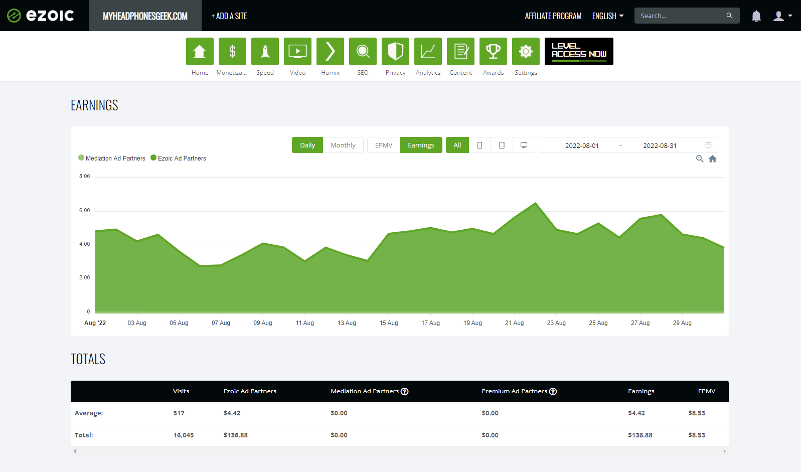Open the Monetization dollar icon
The image size is (801, 472).
click(x=232, y=51)
